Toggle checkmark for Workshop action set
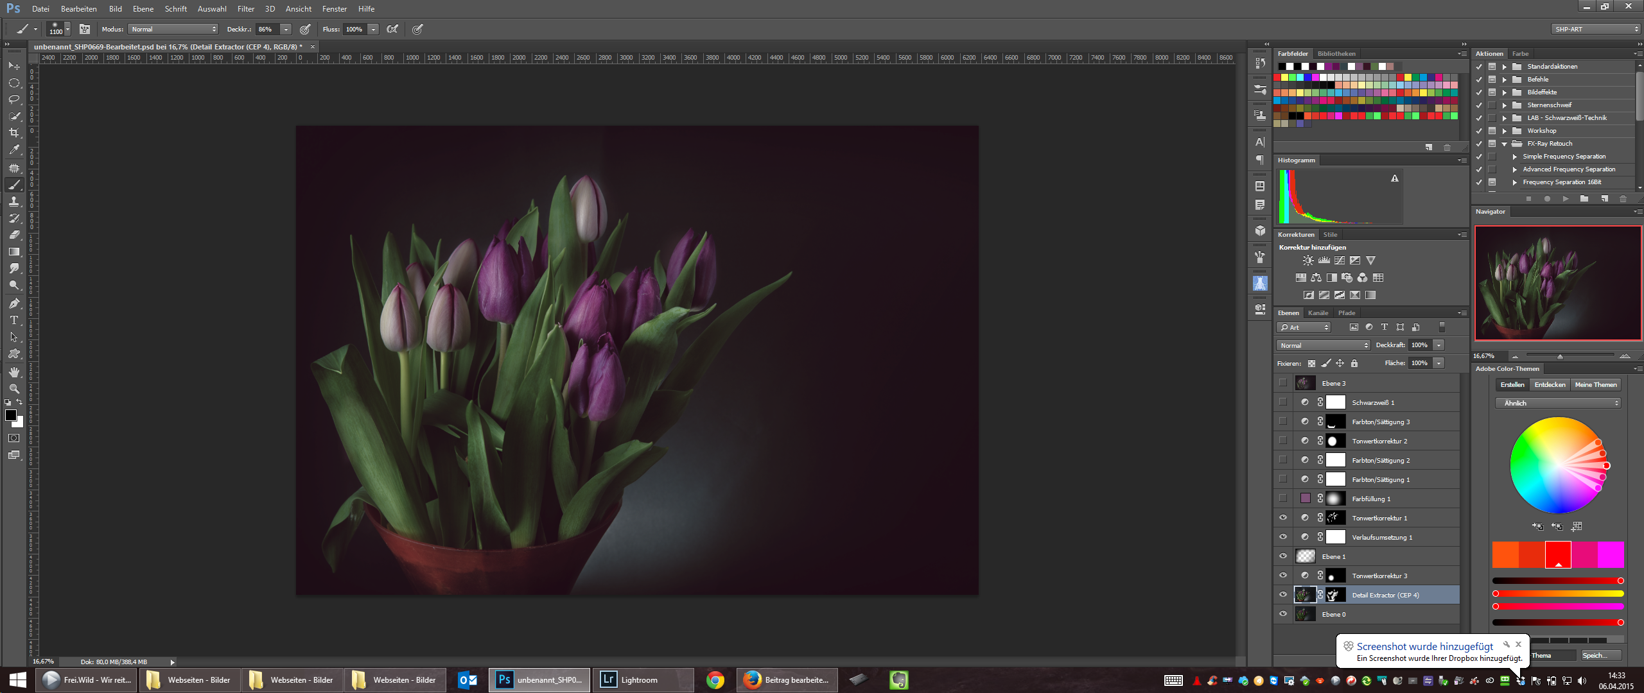The width and height of the screenshot is (1644, 693). (x=1480, y=131)
